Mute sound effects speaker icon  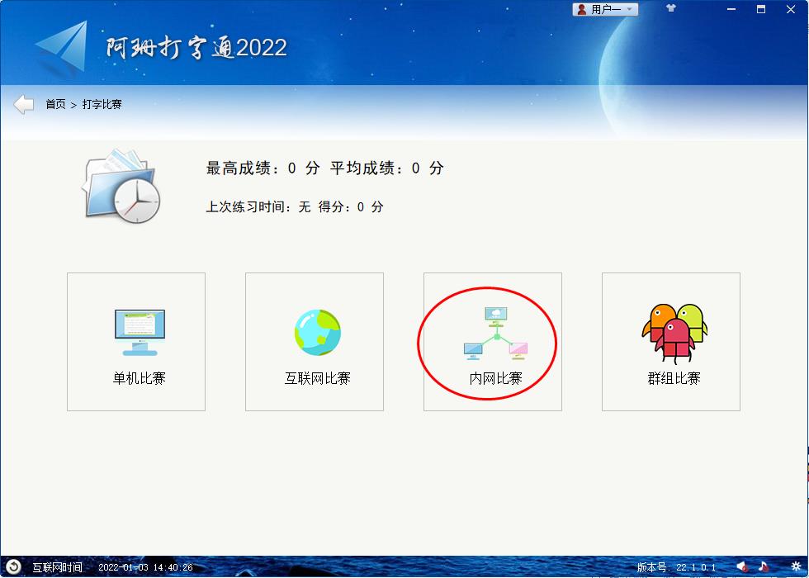coord(742,567)
